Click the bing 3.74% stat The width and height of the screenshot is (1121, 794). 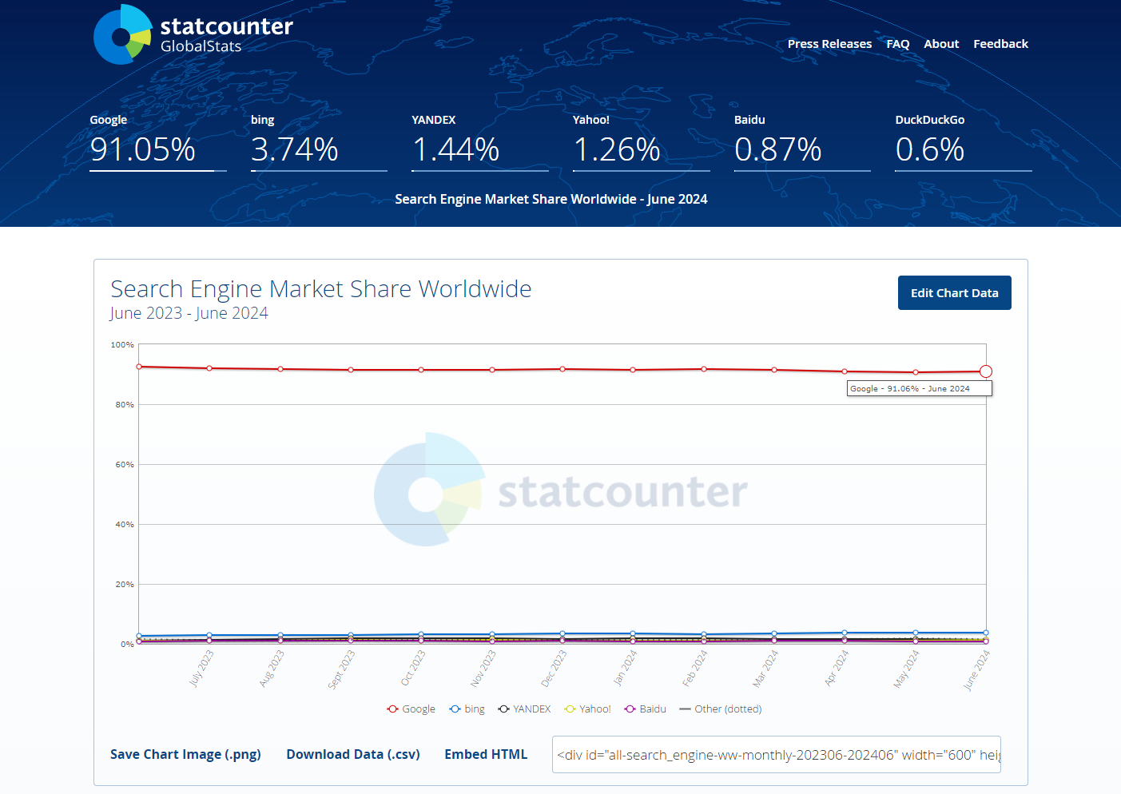pyautogui.click(x=319, y=141)
